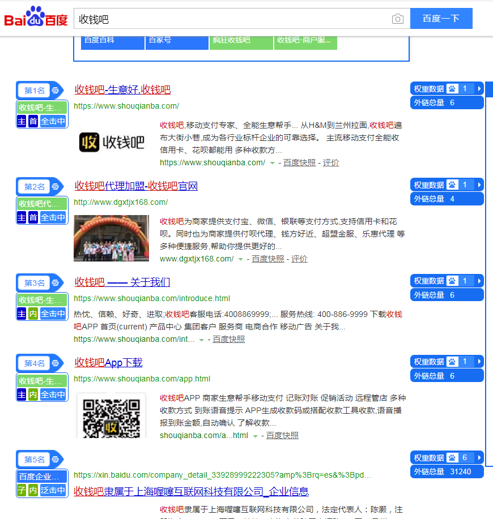493x519 pixels.
Task: Click 外链总量 6 for the 第1名 result
Action: (447, 102)
